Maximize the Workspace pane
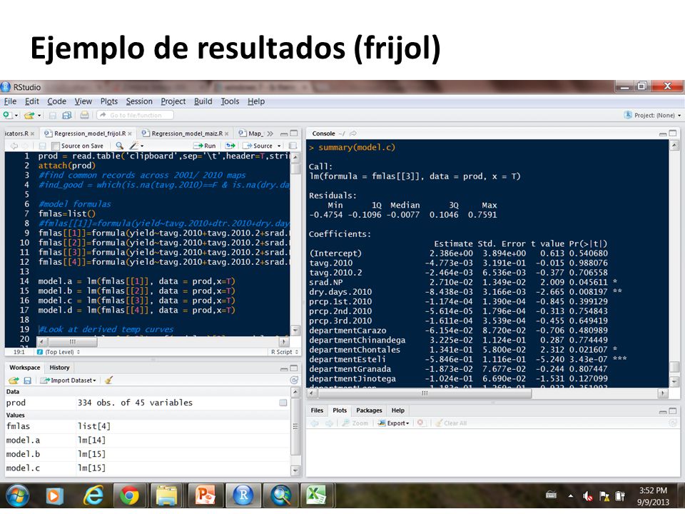 tap(294, 368)
